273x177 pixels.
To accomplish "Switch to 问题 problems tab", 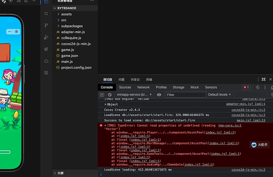I will 121,80.
